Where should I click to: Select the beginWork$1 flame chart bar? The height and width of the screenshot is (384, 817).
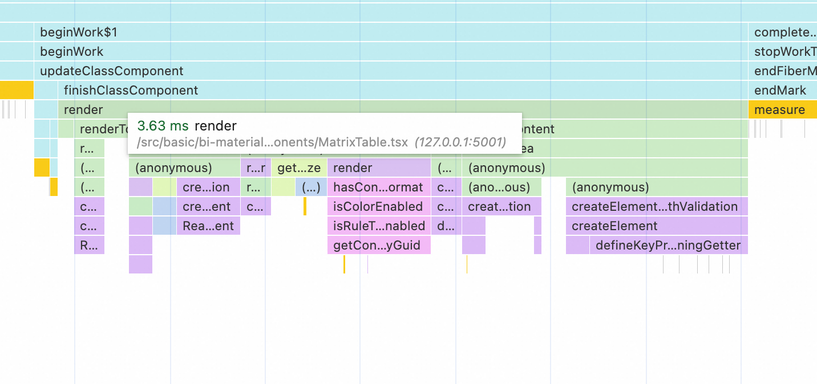coord(391,32)
